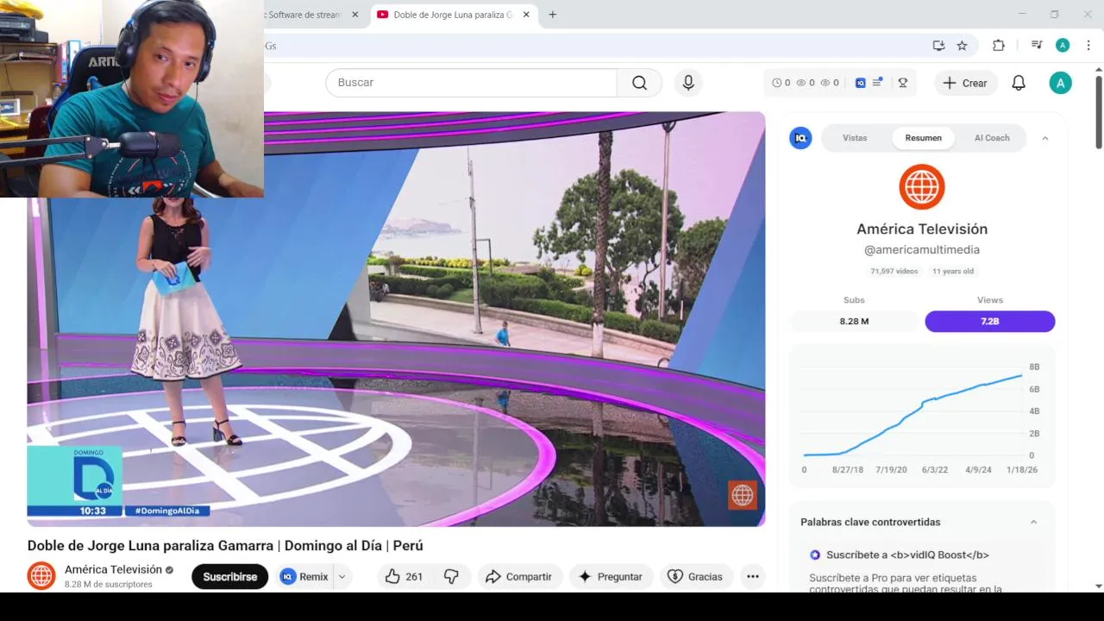Image resolution: width=1104 pixels, height=621 pixels.
Task: Click the video title text
Action: point(225,545)
